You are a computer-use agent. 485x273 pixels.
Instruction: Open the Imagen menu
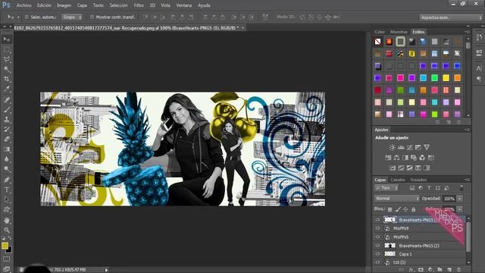[x=64, y=5]
